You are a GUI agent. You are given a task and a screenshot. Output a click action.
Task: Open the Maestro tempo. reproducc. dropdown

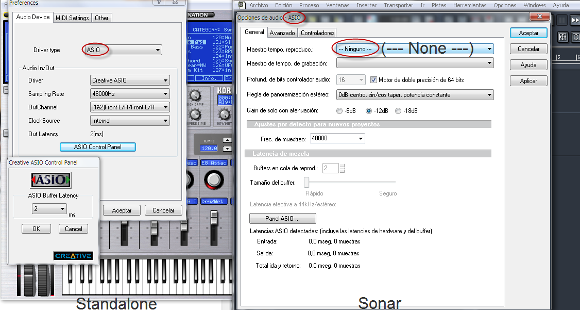(x=415, y=49)
